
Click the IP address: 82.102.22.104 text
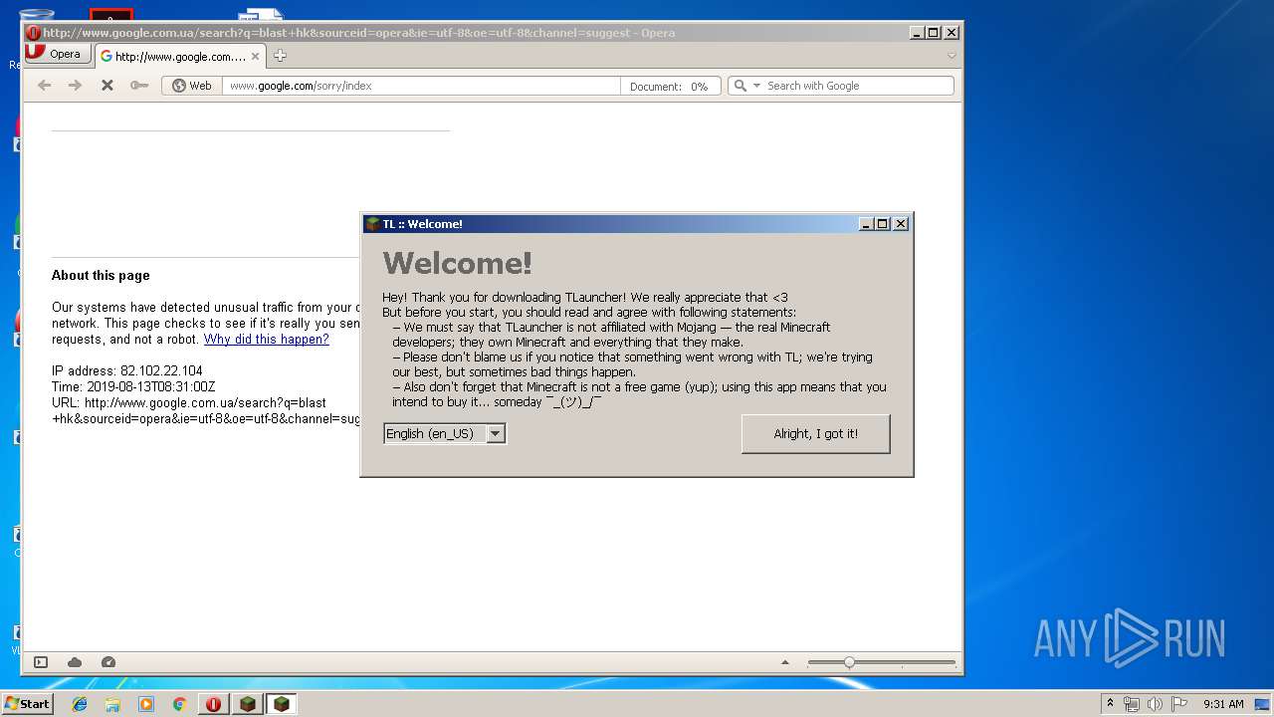127,371
